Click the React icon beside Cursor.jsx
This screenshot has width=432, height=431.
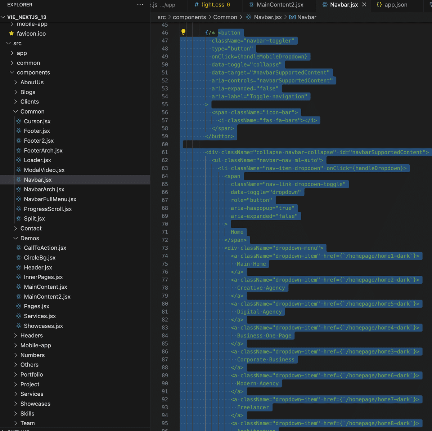19,121
